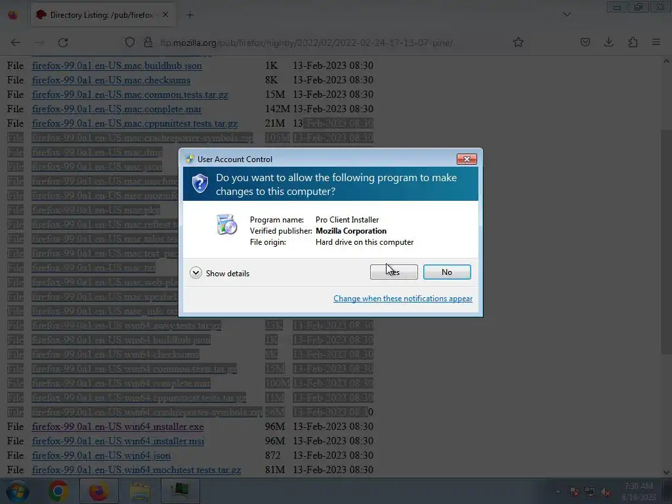
Task: Click the address bar URL
Action: click(306, 43)
